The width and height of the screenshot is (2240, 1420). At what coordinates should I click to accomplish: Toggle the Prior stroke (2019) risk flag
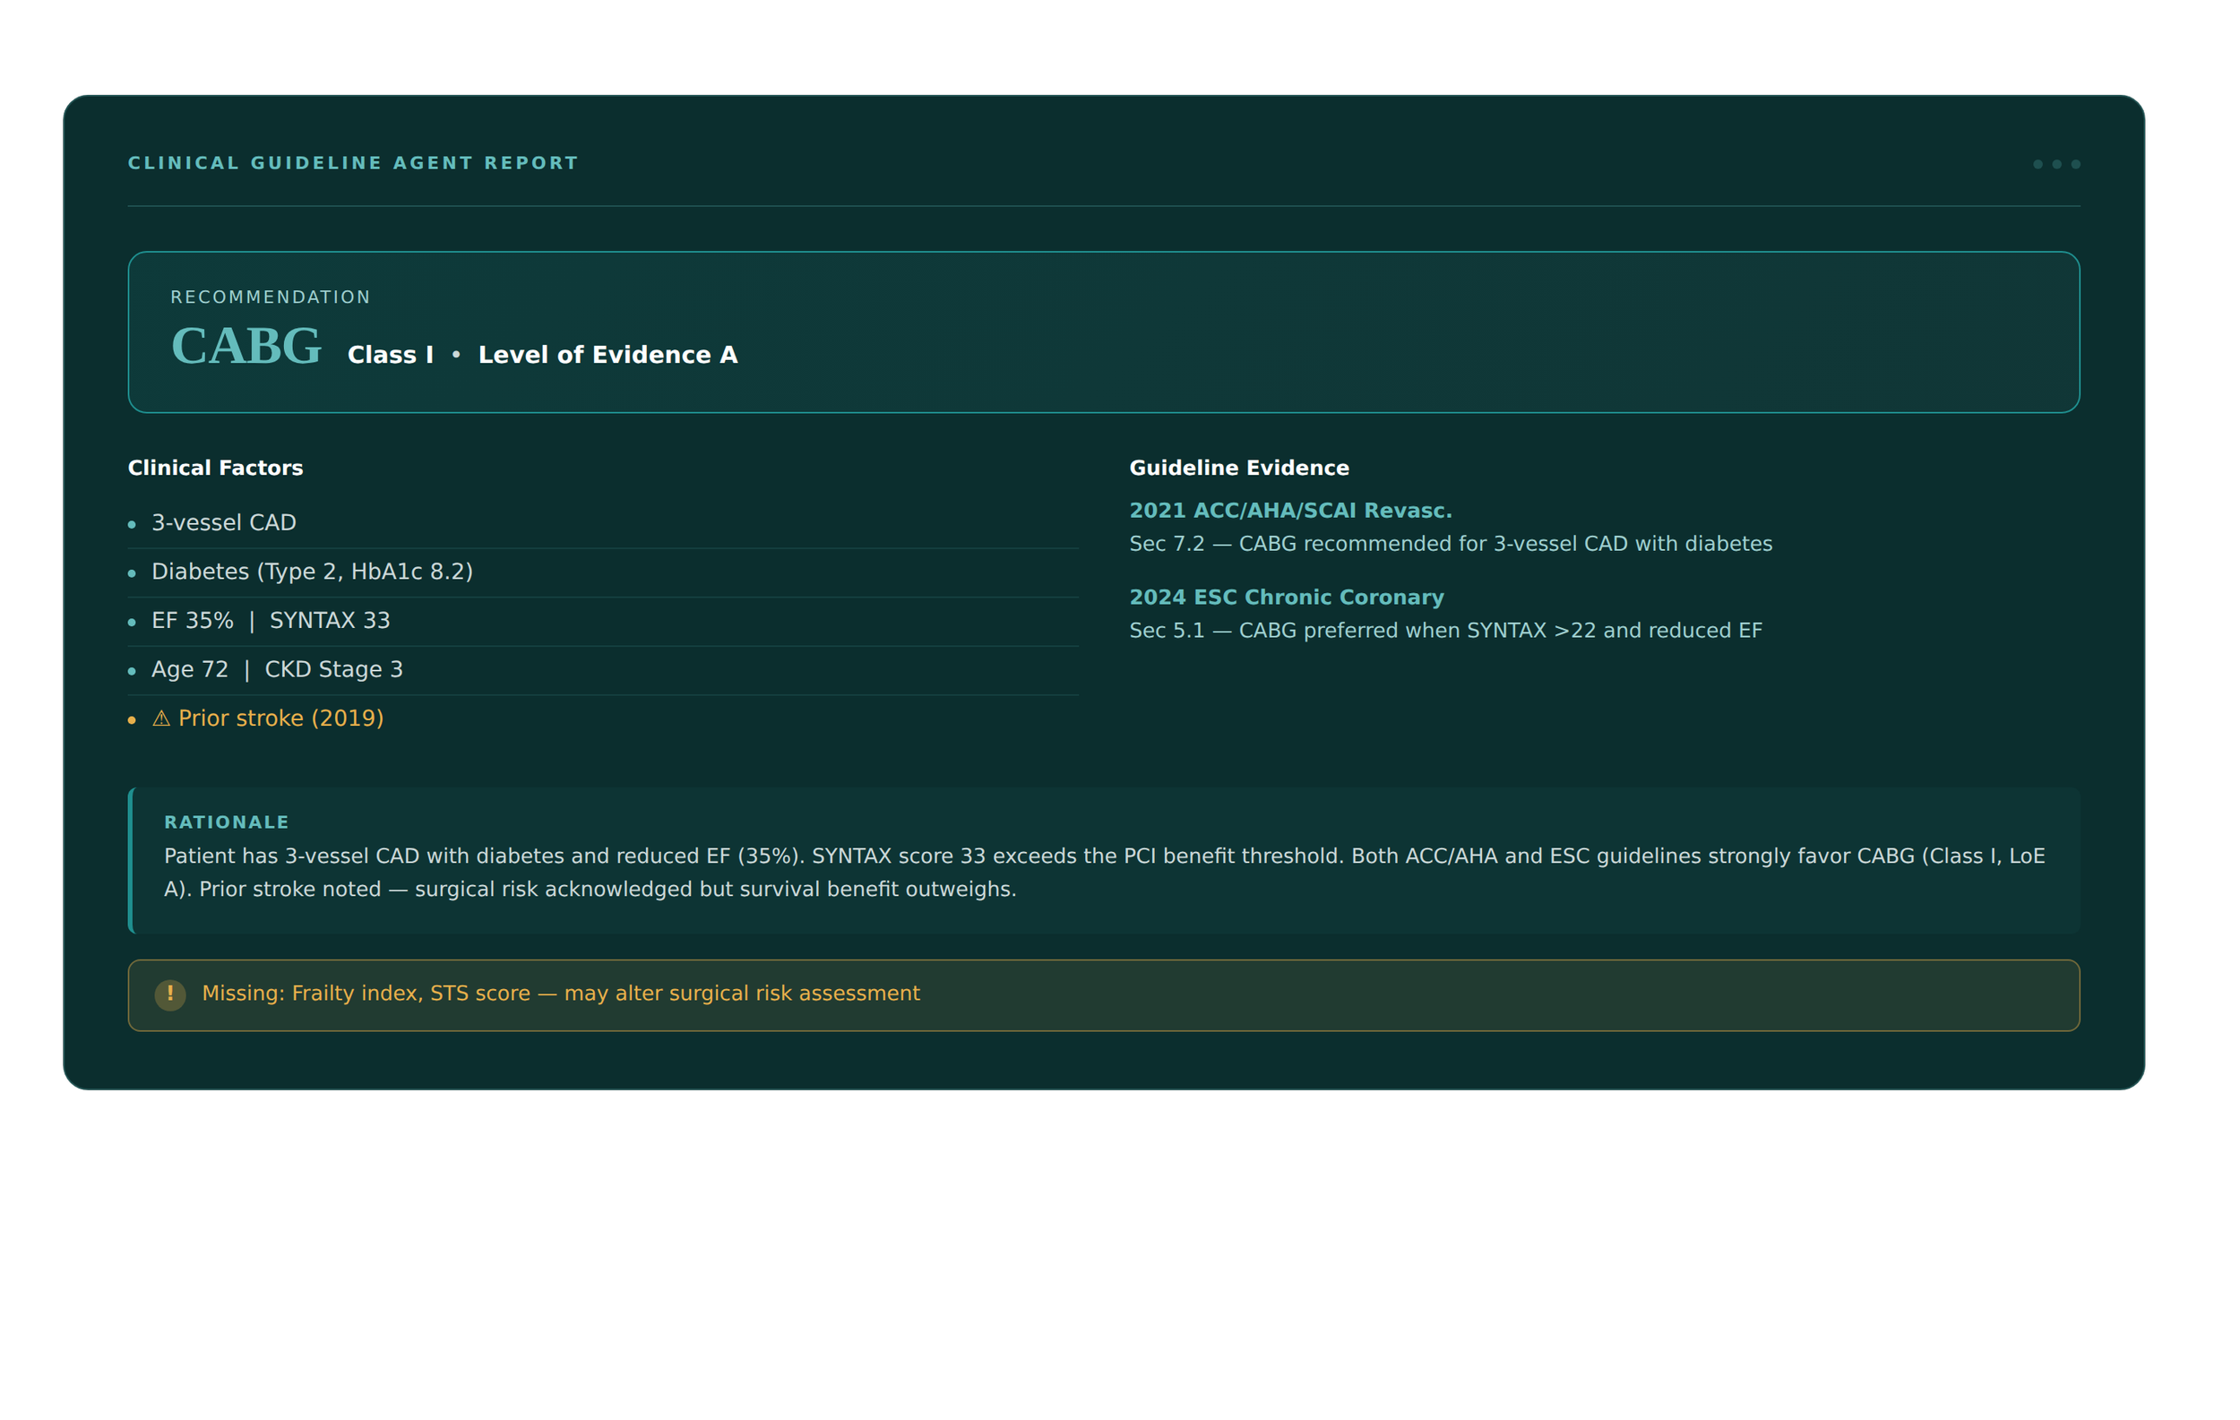280,718
